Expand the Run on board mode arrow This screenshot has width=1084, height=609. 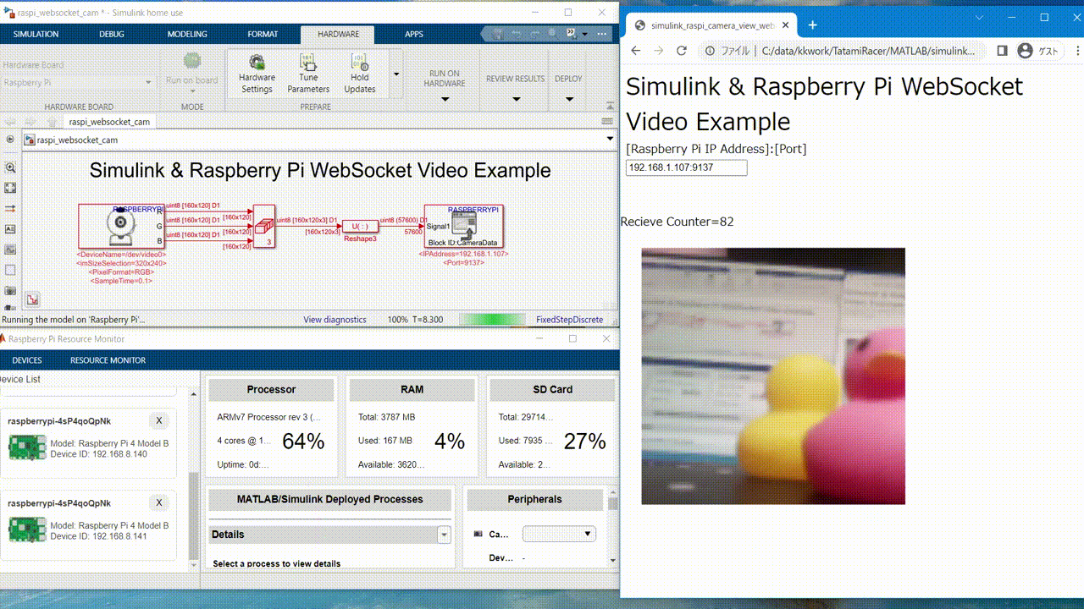click(192, 92)
